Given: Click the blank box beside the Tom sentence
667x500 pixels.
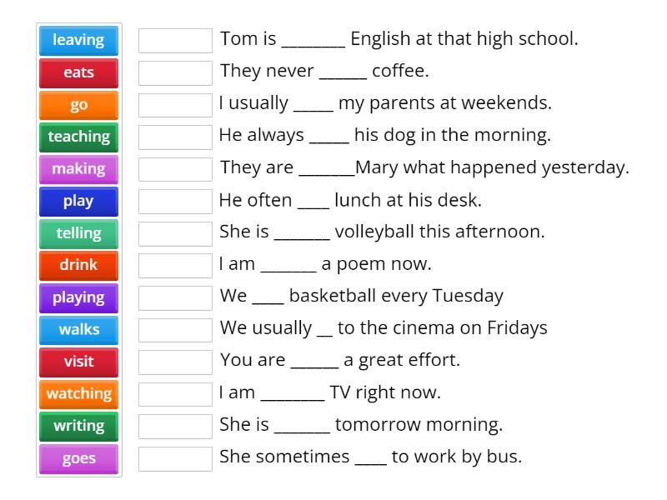Looking at the screenshot, I should tap(175, 38).
